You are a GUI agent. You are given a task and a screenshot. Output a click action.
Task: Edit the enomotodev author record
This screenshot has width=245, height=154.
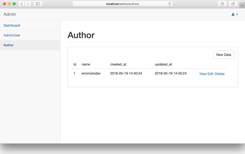210,74
